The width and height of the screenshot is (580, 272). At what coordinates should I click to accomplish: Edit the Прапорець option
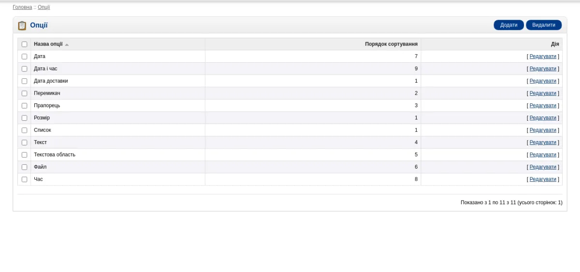pos(543,105)
